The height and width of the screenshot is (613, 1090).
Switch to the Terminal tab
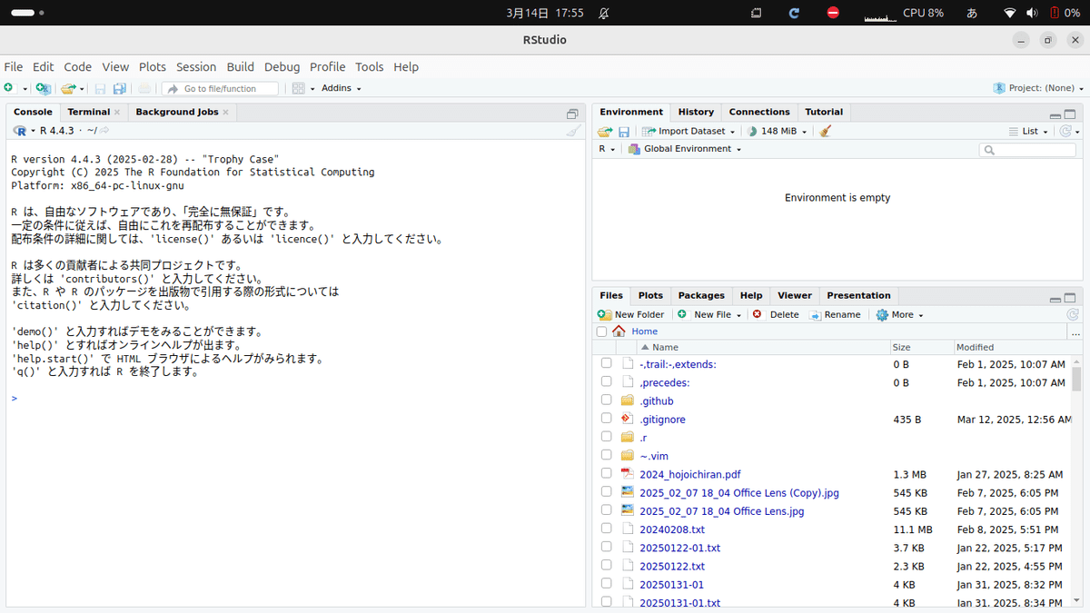[87, 111]
